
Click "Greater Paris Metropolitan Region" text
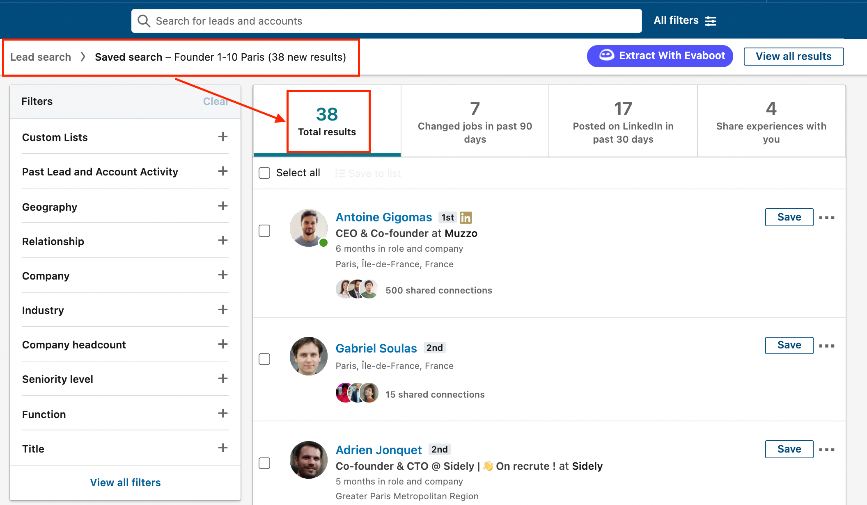(x=407, y=496)
